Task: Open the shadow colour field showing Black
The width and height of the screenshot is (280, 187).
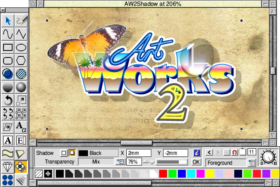Action: [98, 153]
